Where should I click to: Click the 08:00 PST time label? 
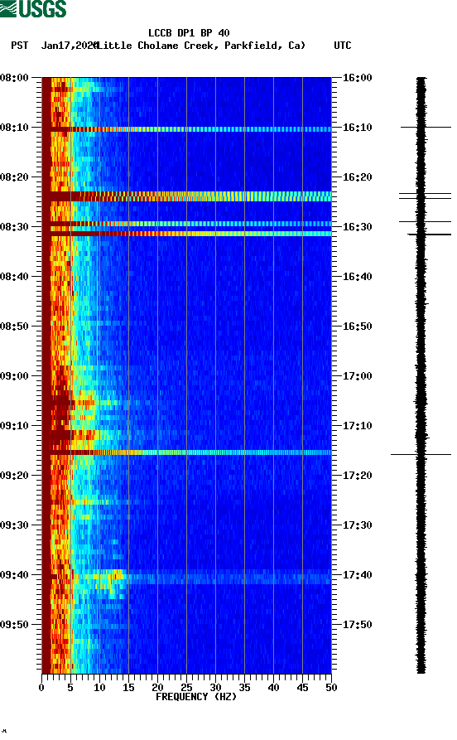click(15, 77)
